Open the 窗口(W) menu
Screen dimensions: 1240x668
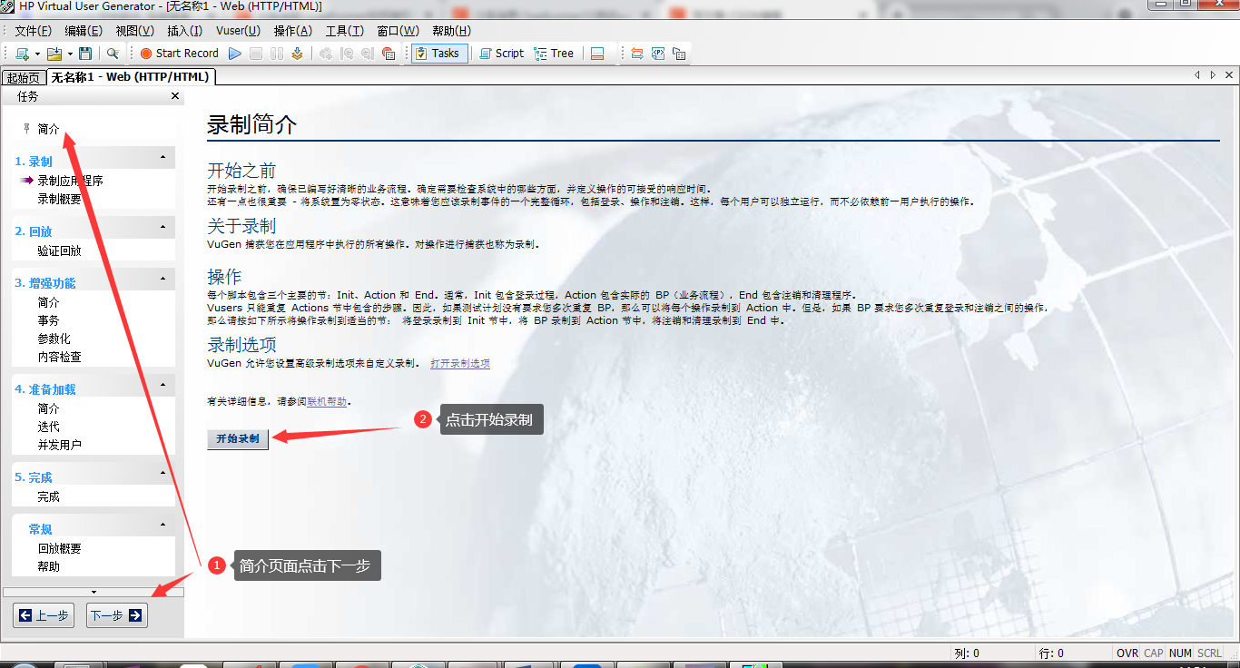[x=398, y=31]
